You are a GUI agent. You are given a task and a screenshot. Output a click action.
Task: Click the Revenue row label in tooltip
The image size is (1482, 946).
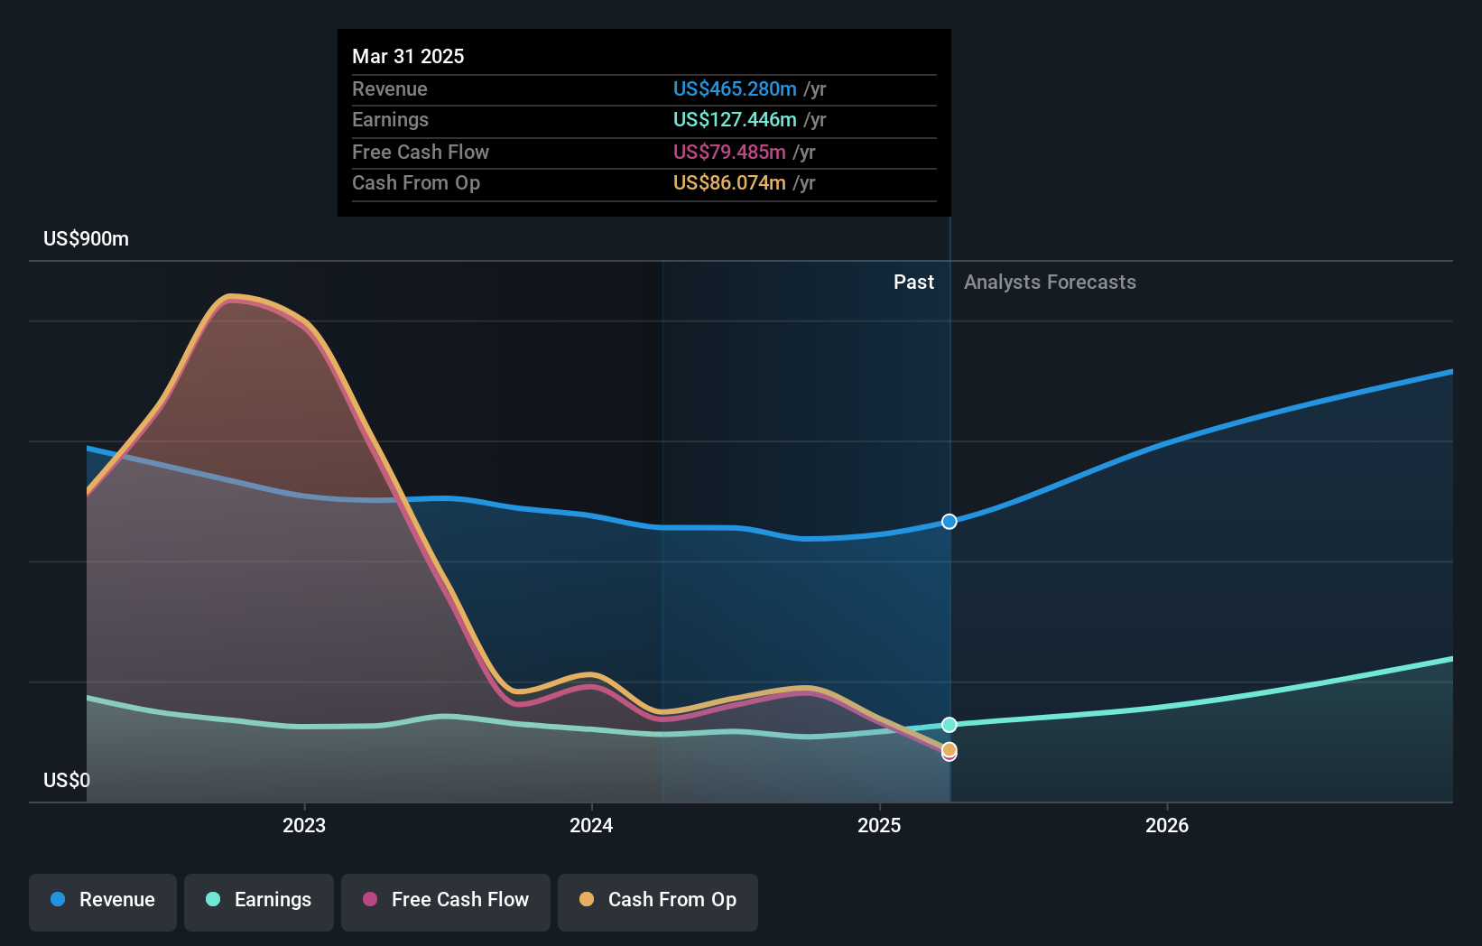pos(390,88)
